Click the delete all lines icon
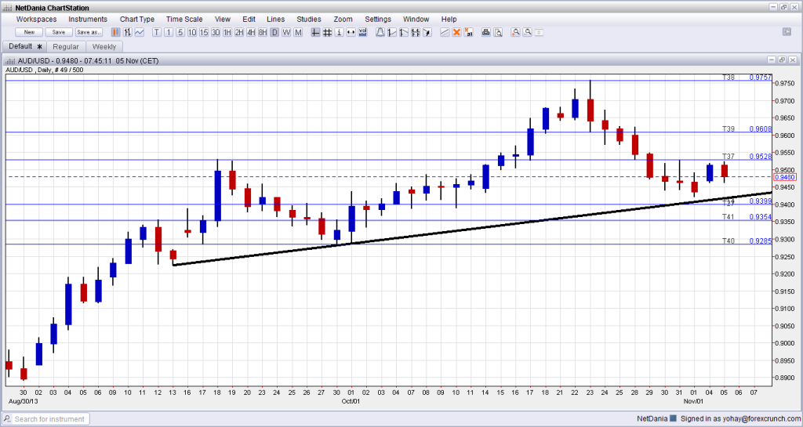 [469, 32]
